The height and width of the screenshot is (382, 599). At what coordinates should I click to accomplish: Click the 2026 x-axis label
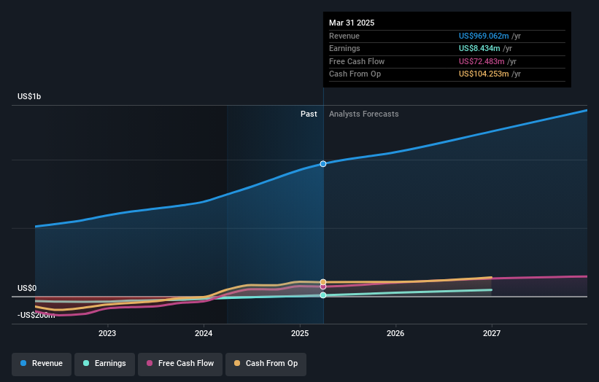click(x=395, y=333)
